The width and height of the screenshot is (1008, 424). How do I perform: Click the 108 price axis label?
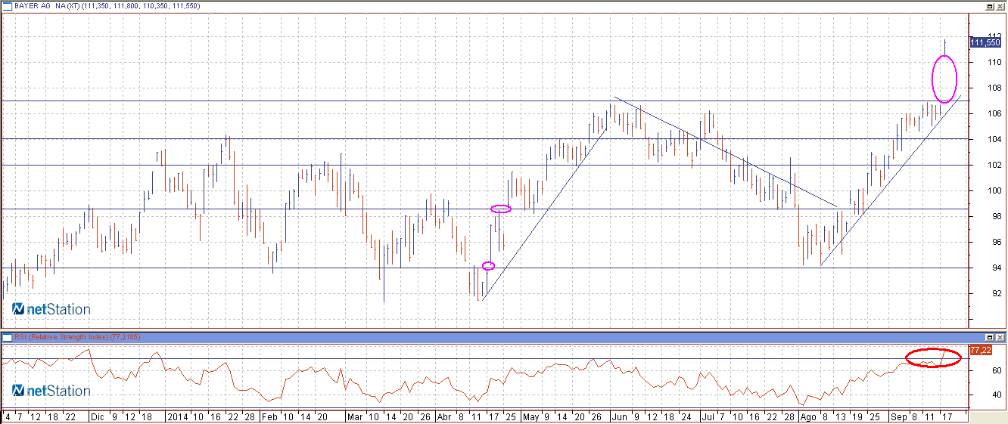[x=994, y=88]
